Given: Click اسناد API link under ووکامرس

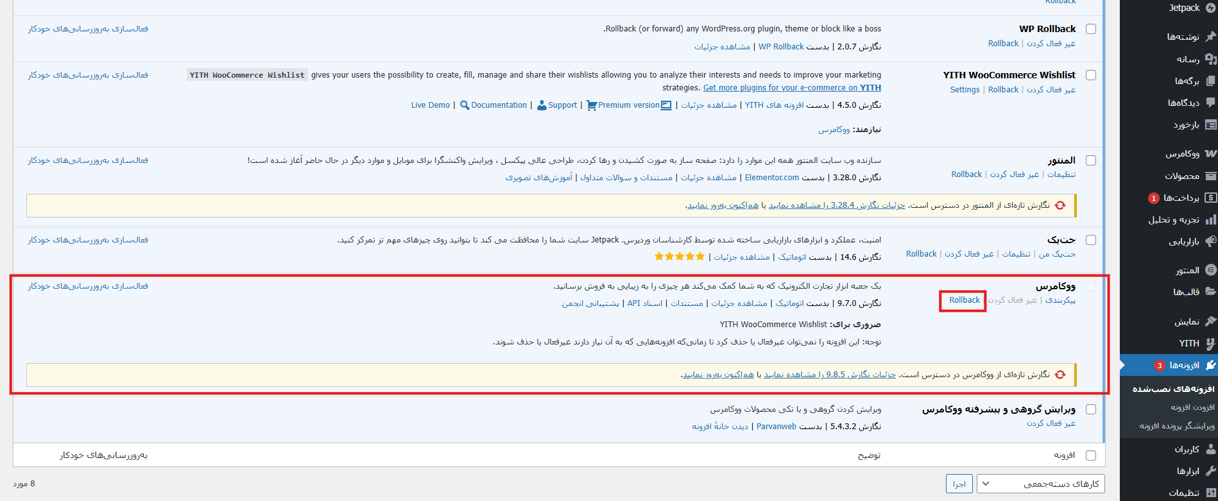Looking at the screenshot, I should coord(645,303).
